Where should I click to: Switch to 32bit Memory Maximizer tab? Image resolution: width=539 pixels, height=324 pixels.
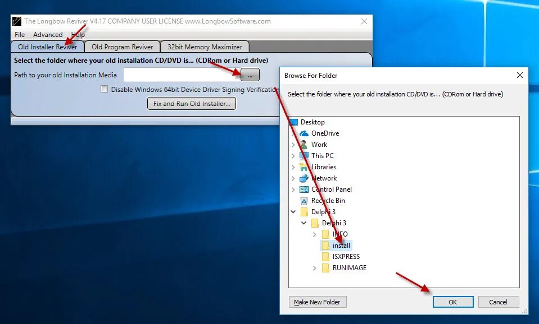(x=205, y=47)
